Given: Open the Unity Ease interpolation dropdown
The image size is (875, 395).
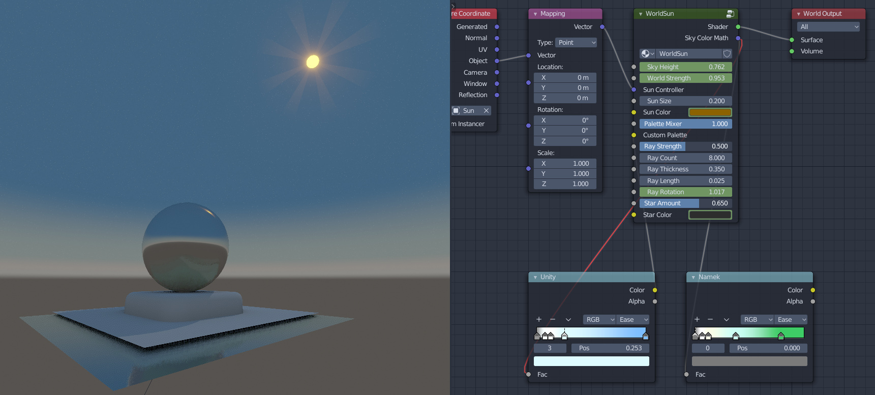Looking at the screenshot, I should 632,320.
